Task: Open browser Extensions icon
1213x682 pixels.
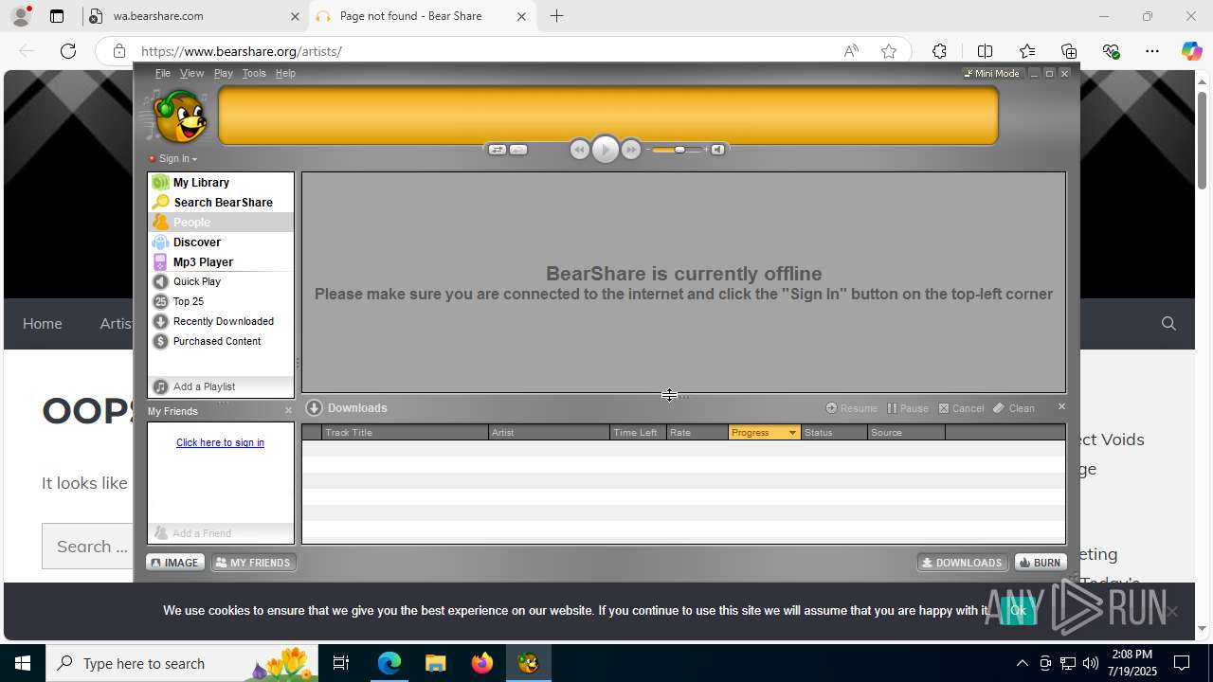Action: tap(939, 51)
